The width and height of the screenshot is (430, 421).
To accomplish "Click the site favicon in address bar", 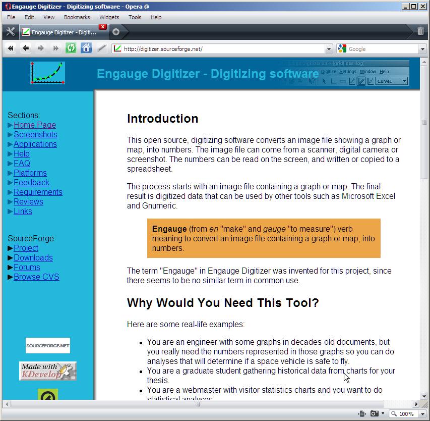I will [117, 48].
